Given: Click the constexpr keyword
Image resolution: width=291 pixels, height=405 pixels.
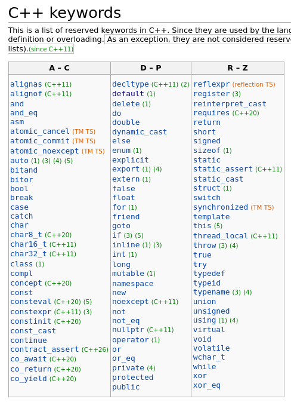Looking at the screenshot, I should (30, 312).
